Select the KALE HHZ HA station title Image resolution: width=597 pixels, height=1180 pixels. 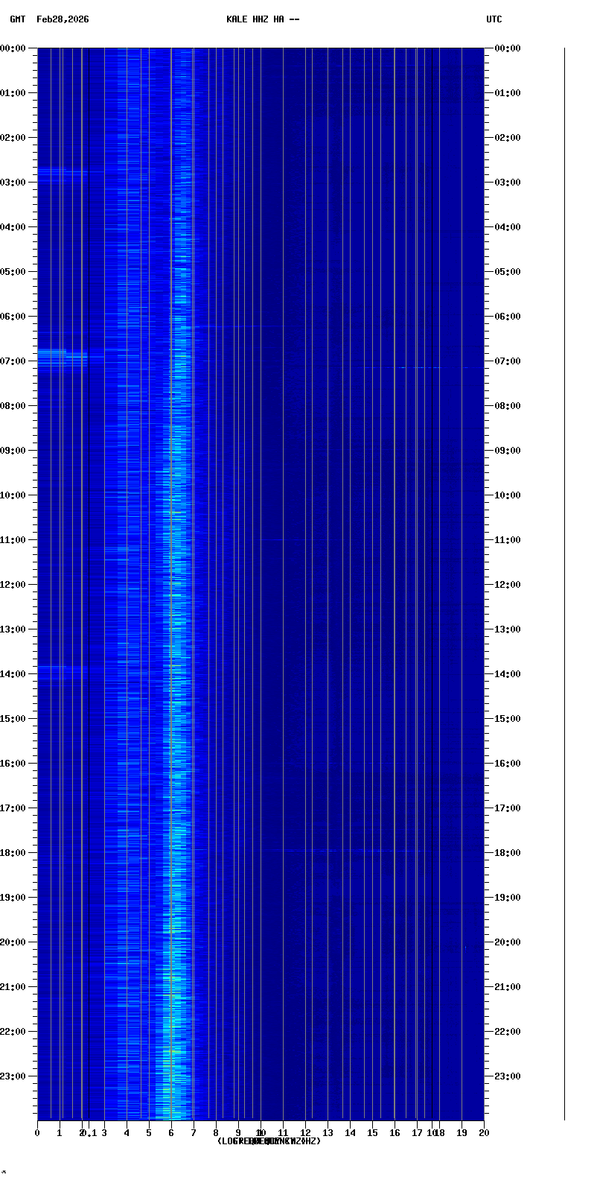click(x=263, y=19)
